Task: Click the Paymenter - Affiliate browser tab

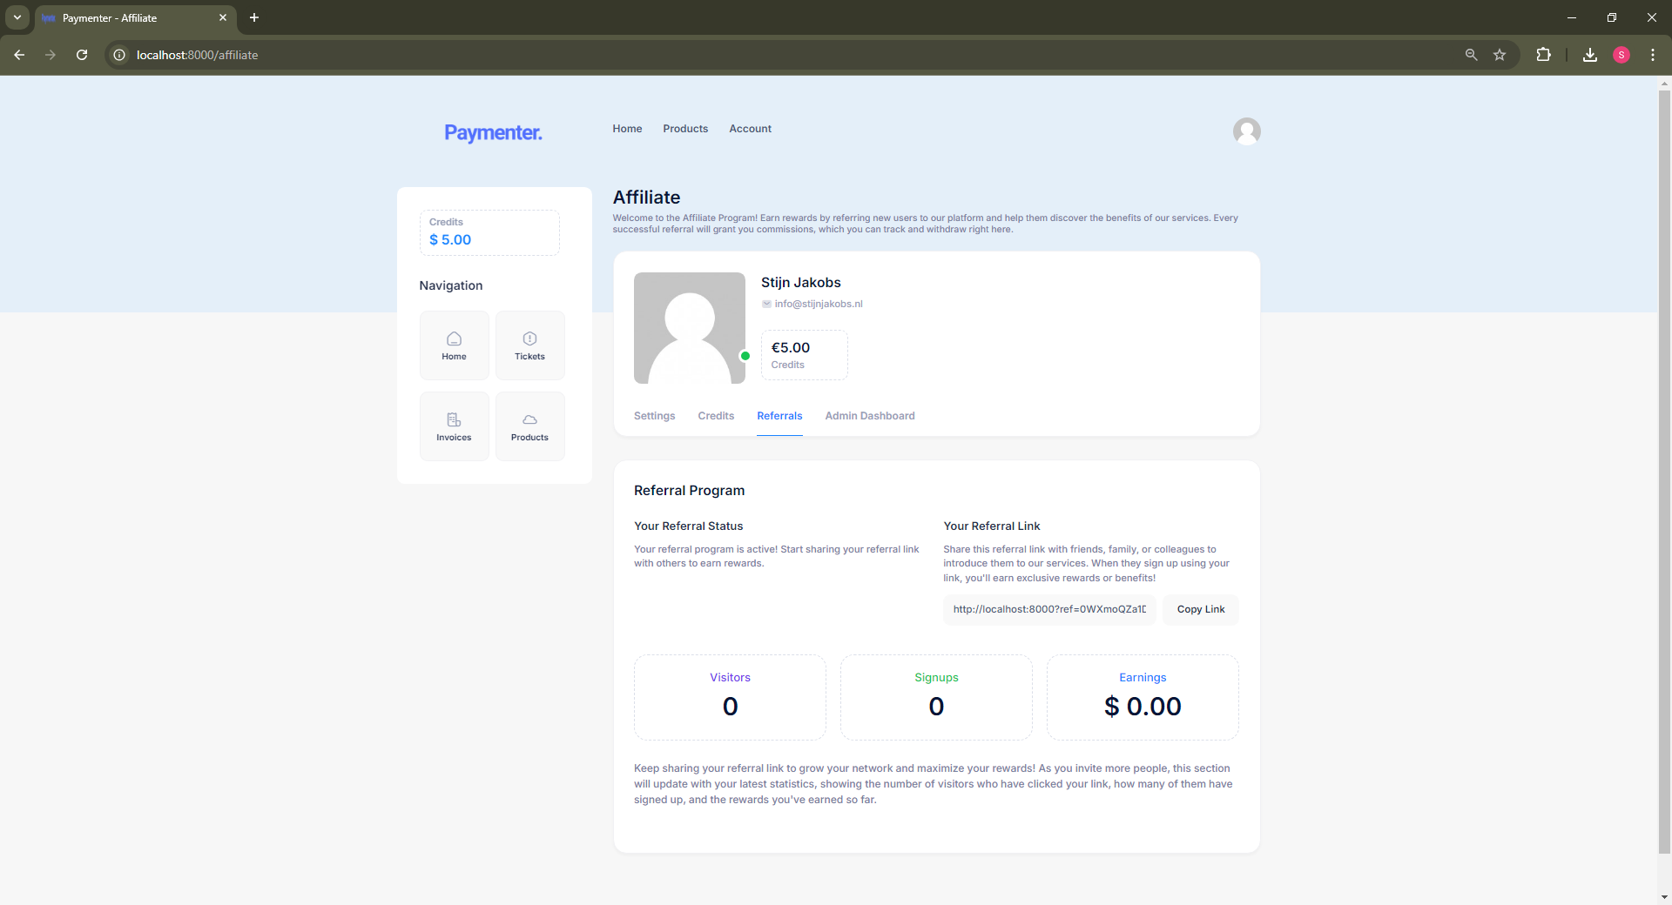Action: (135, 17)
